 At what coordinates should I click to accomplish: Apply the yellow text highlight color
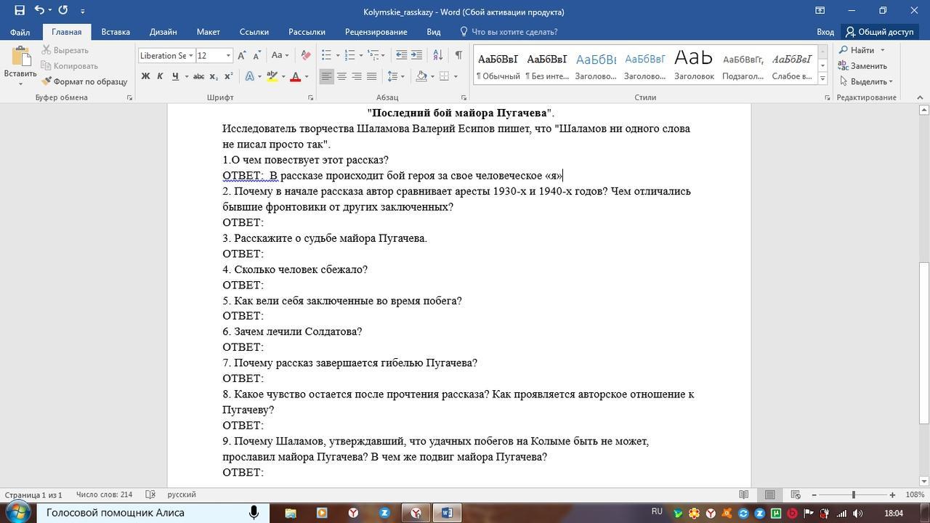pyautogui.click(x=272, y=76)
